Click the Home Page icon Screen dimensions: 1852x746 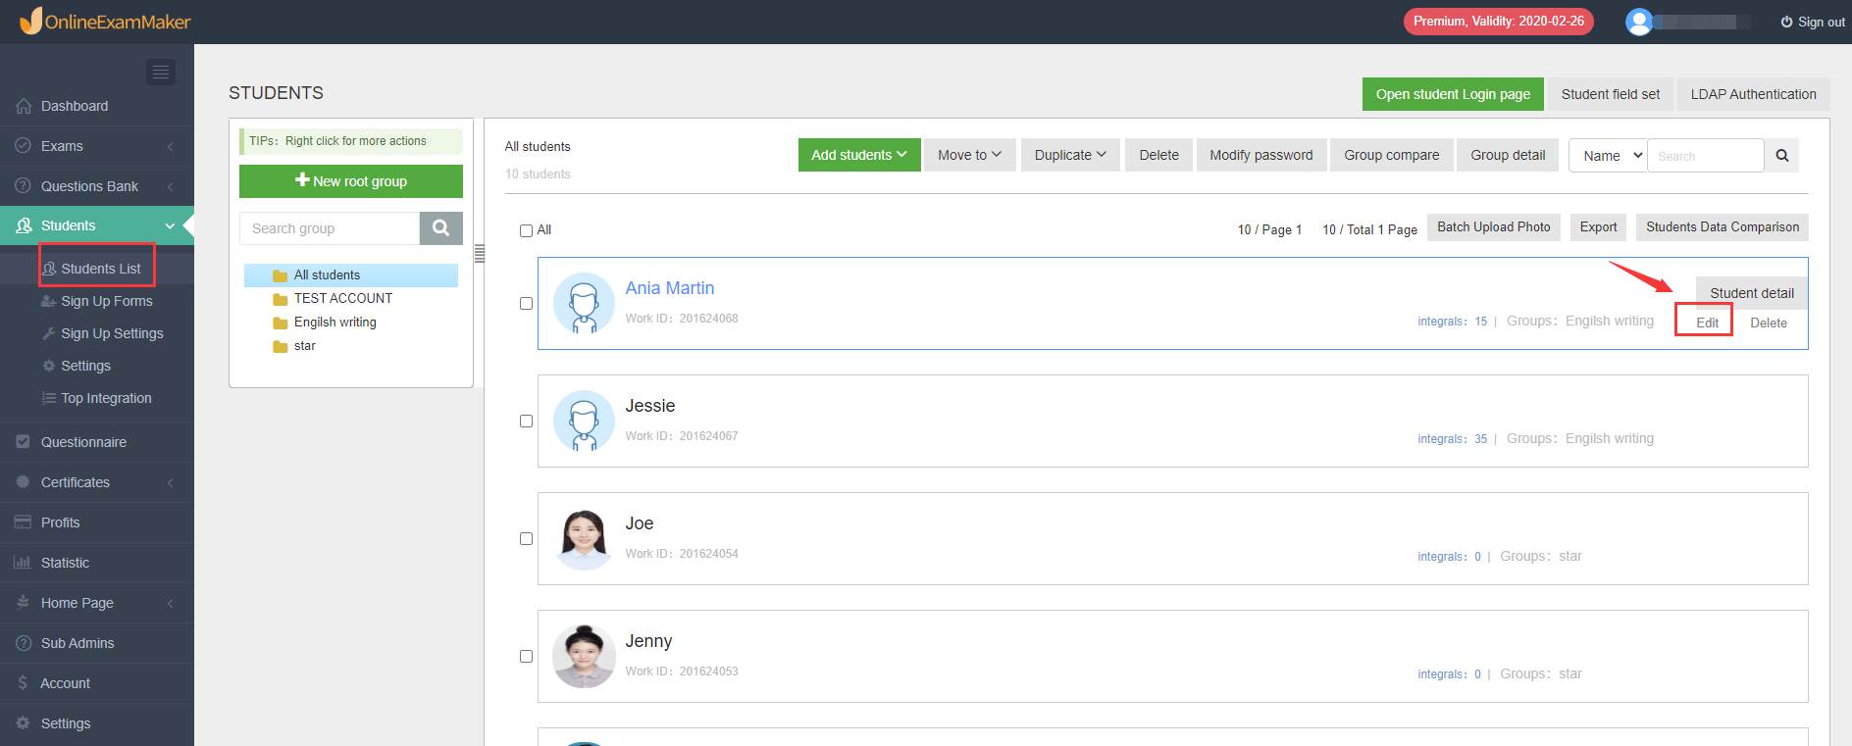point(24,603)
